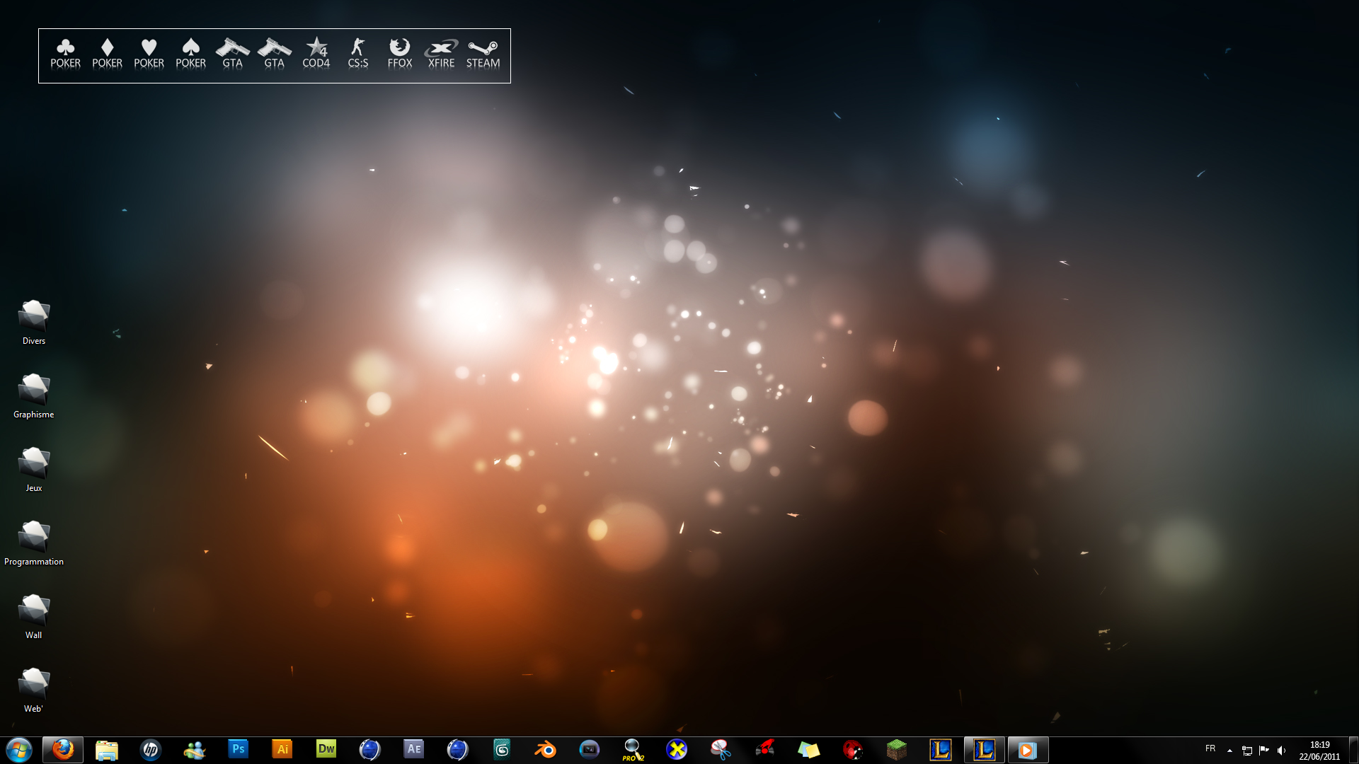Open the XFIRE dock shortcut
The image size is (1359, 764).
point(441,54)
